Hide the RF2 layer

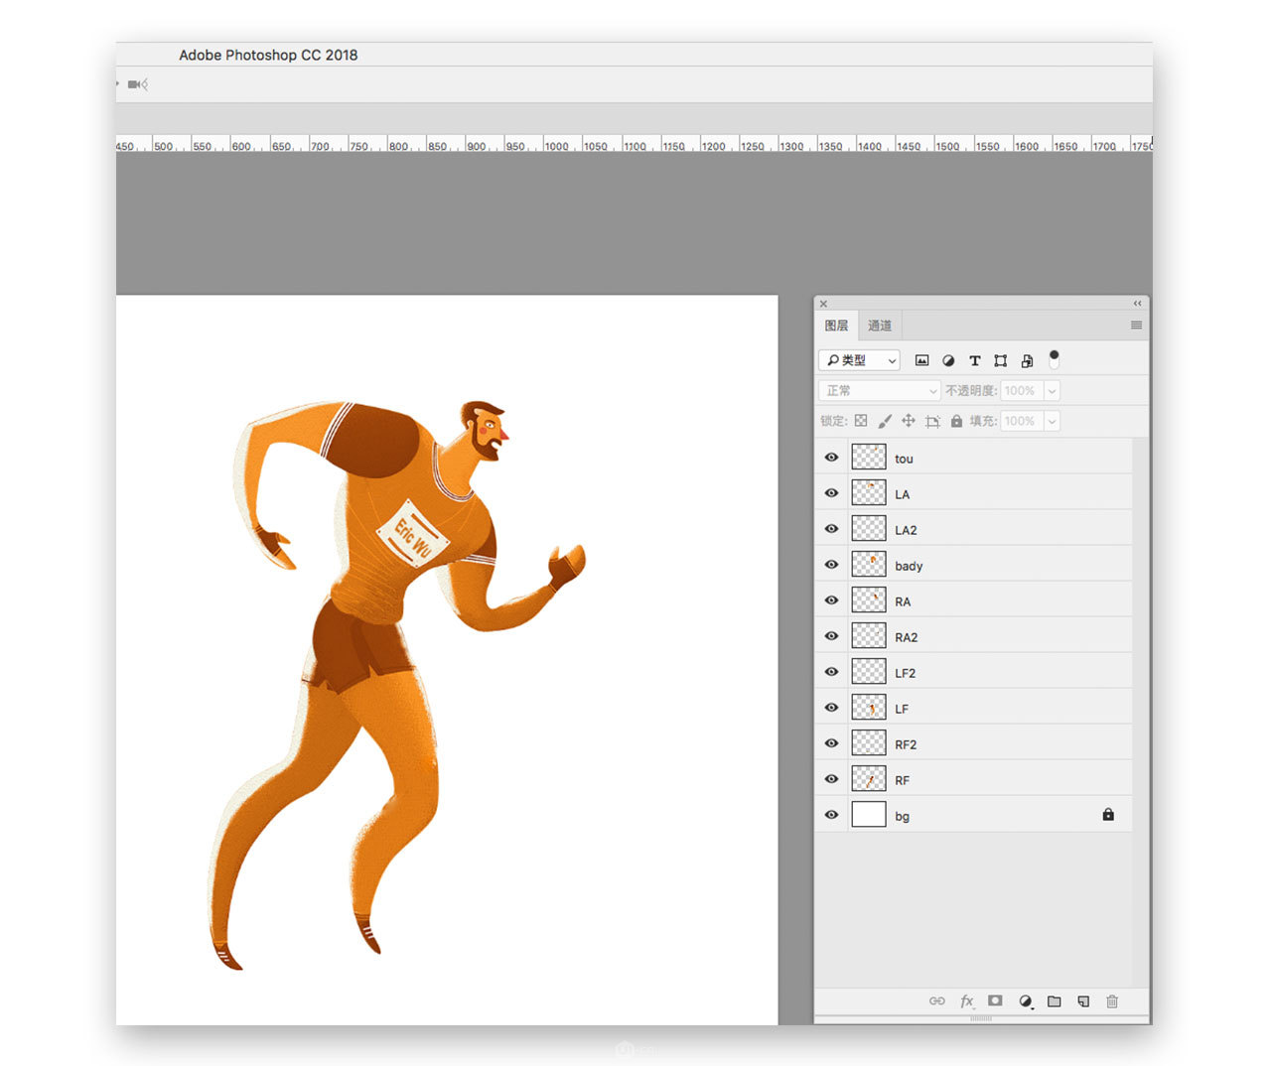831,743
